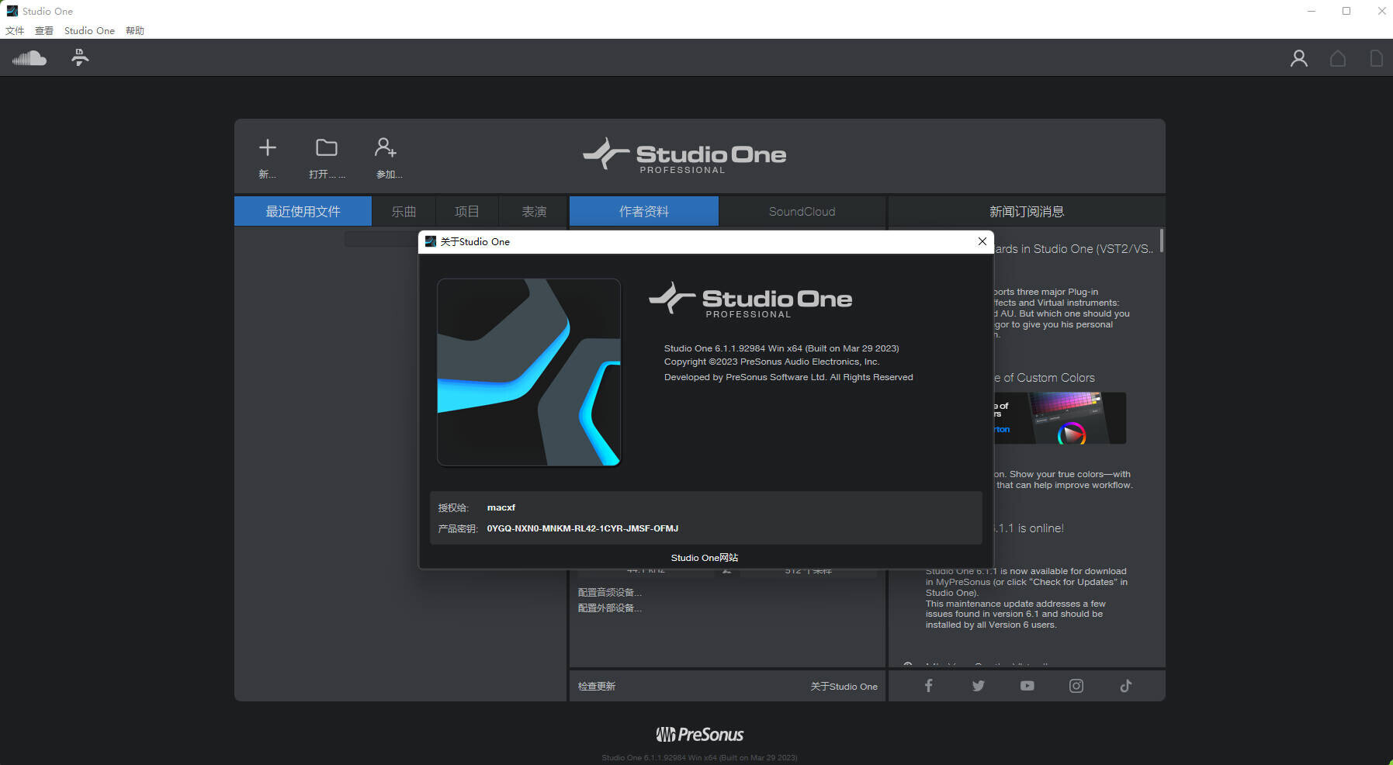This screenshot has height=765, width=1393.
Task: Click the join collaboration person-plus icon
Action: 386,147
